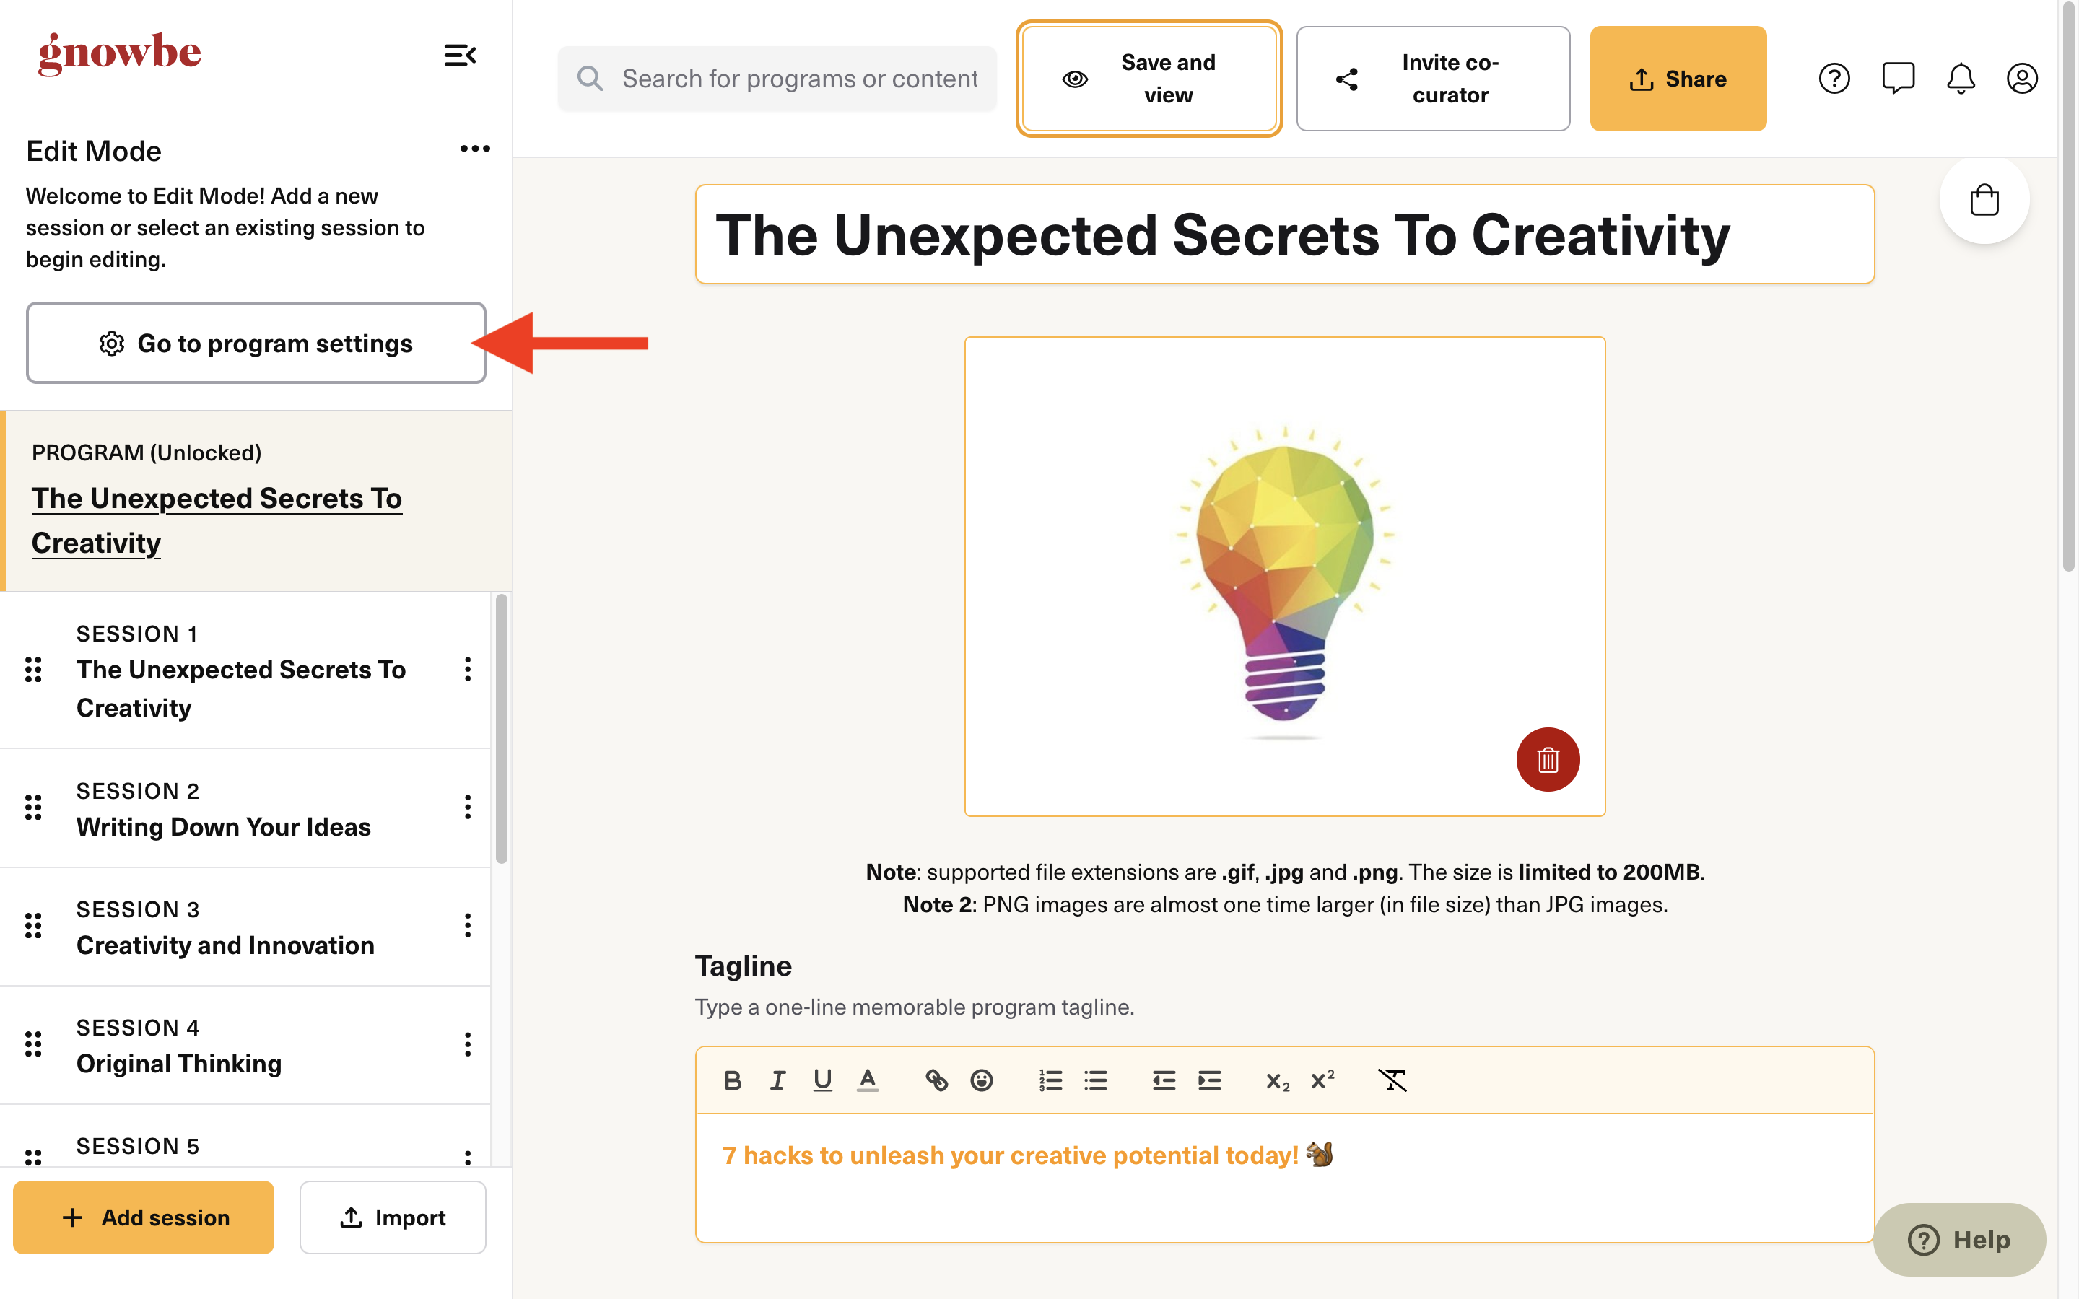Open Session 4 Original Thinking options menu
This screenshot has height=1299, width=2079.
tap(467, 1044)
